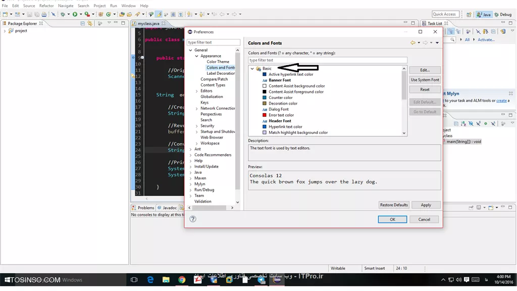Open the Run button dropdown arrow
The image size is (517, 291).
pyautogui.click(x=81, y=14)
